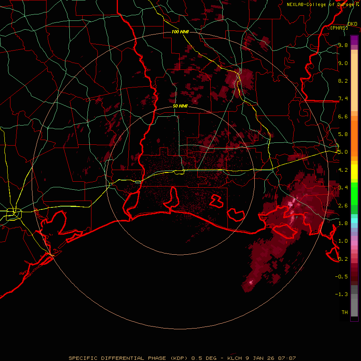
Task: Click the 1.8 legend value
Action: pos(343,223)
